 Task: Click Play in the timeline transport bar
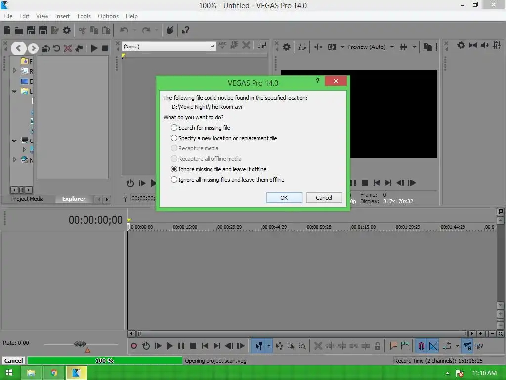(x=169, y=346)
